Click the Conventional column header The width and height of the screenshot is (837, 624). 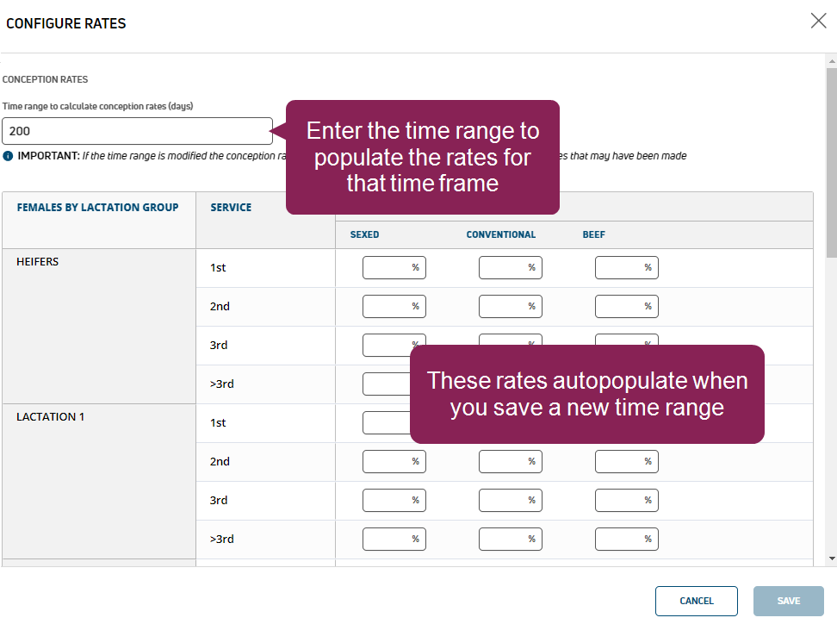point(500,234)
